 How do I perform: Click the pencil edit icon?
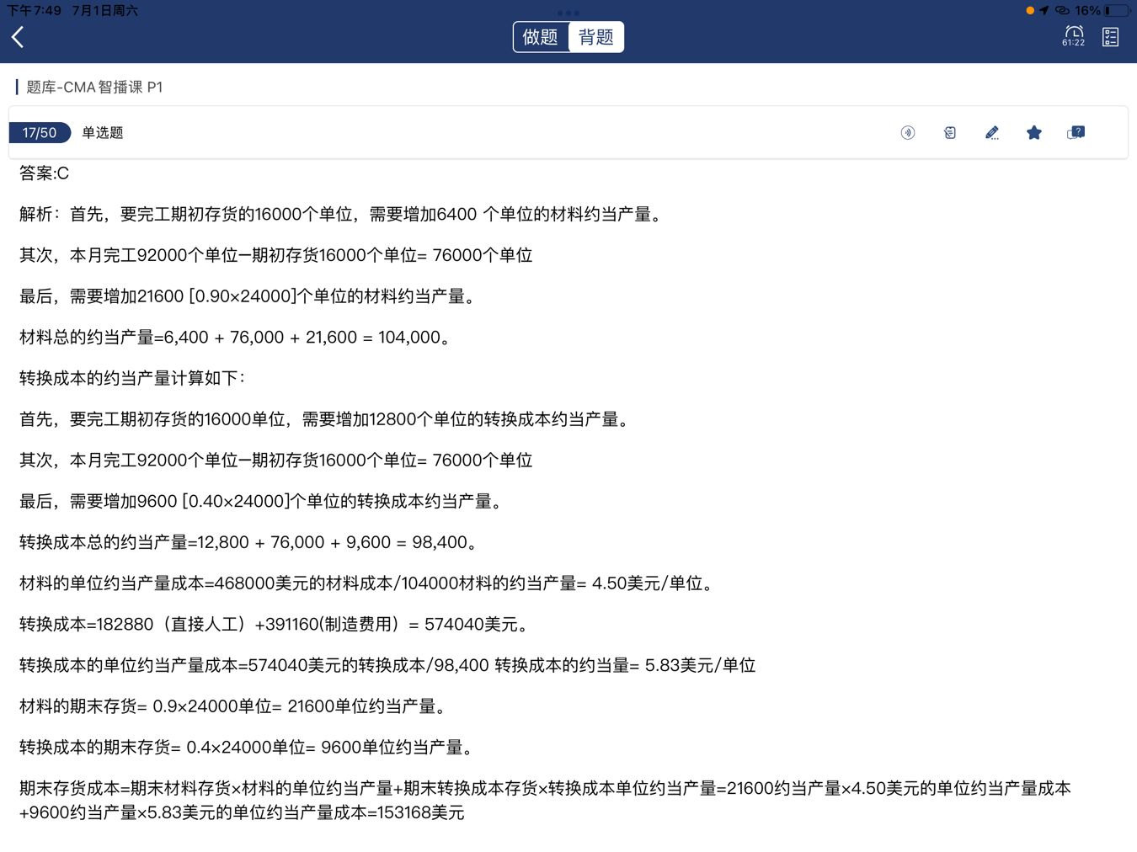[x=992, y=133]
